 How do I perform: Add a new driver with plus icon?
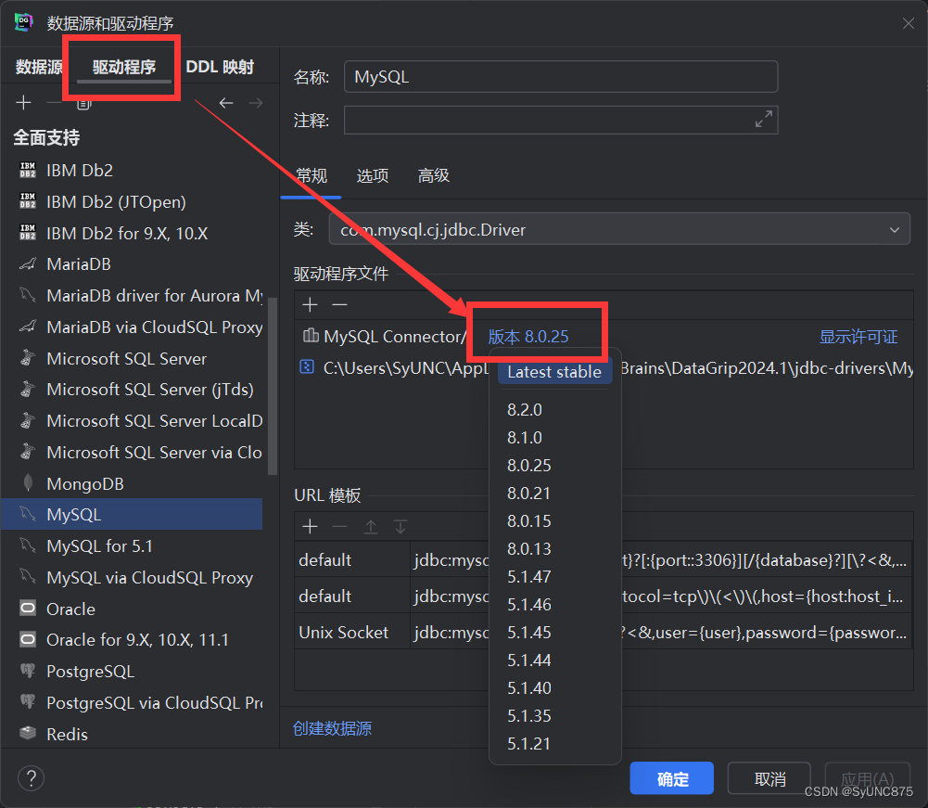click(24, 102)
